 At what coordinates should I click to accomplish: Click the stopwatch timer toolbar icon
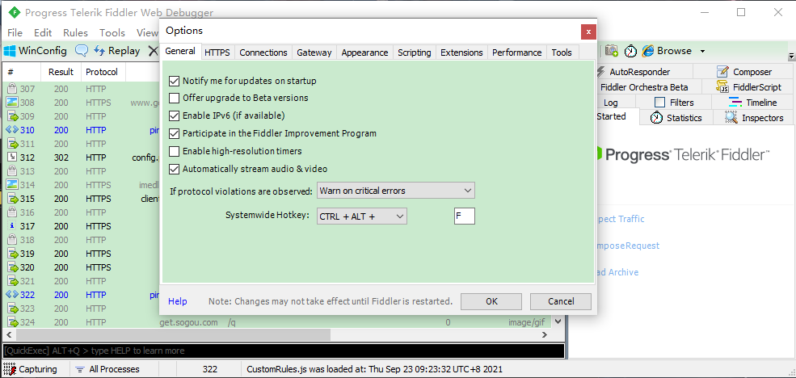click(630, 51)
